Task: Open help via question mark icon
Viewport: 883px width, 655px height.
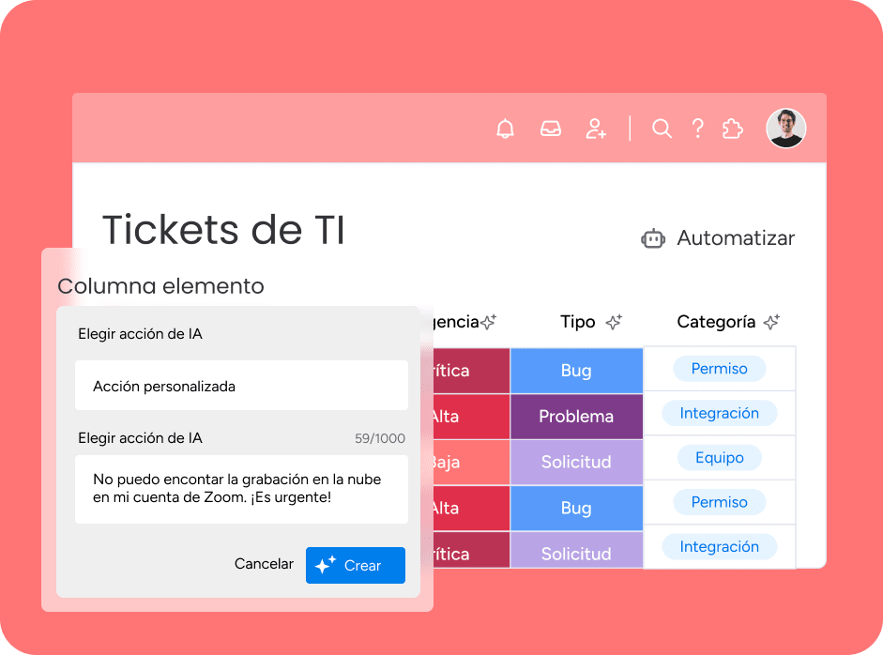Action: [697, 129]
